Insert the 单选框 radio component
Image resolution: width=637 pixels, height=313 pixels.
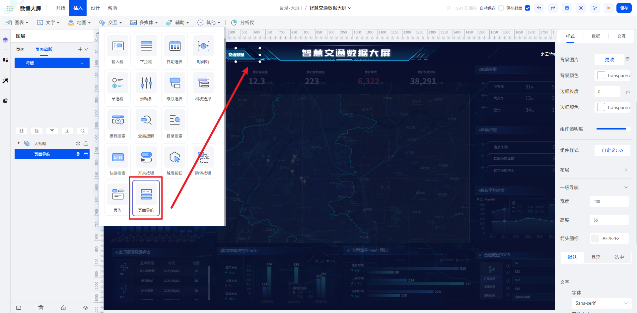point(118,87)
